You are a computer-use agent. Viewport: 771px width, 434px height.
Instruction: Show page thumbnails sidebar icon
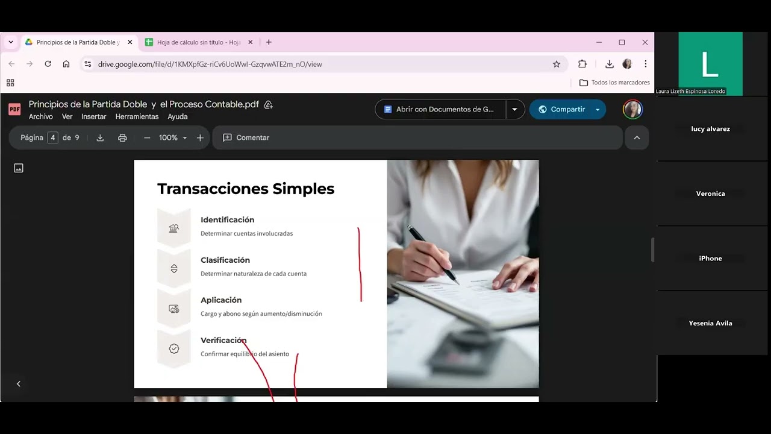tap(19, 168)
